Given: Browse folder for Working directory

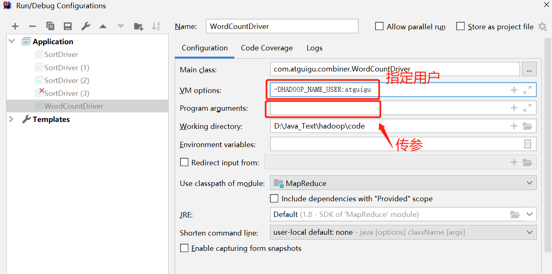Looking at the screenshot, I should [x=527, y=126].
